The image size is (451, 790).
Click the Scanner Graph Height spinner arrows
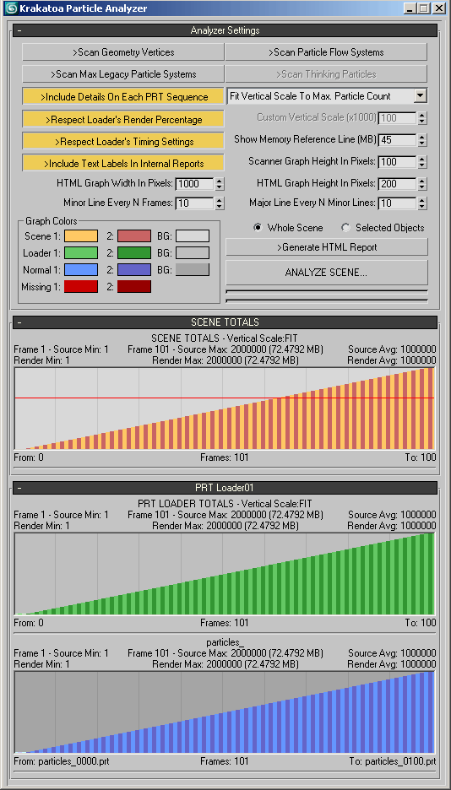coord(422,162)
